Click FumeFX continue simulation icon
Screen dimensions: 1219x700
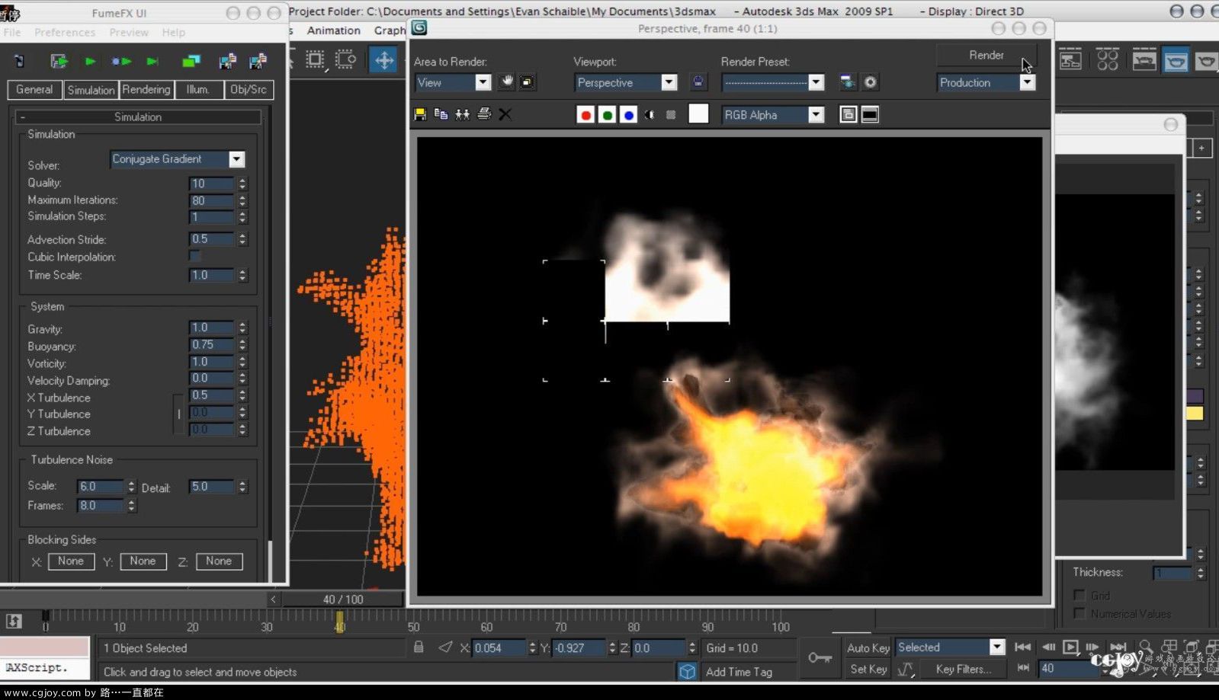(121, 61)
